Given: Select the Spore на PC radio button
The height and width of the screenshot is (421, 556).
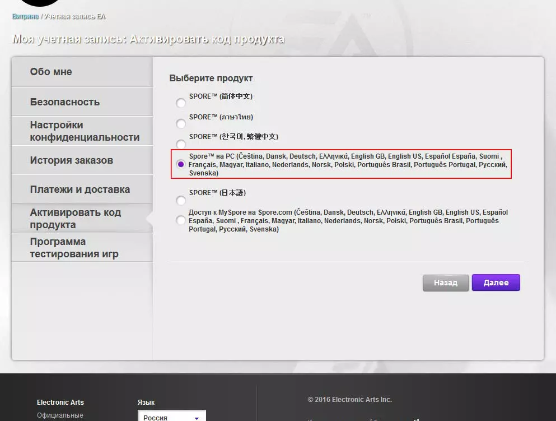Looking at the screenshot, I should tap(181, 164).
